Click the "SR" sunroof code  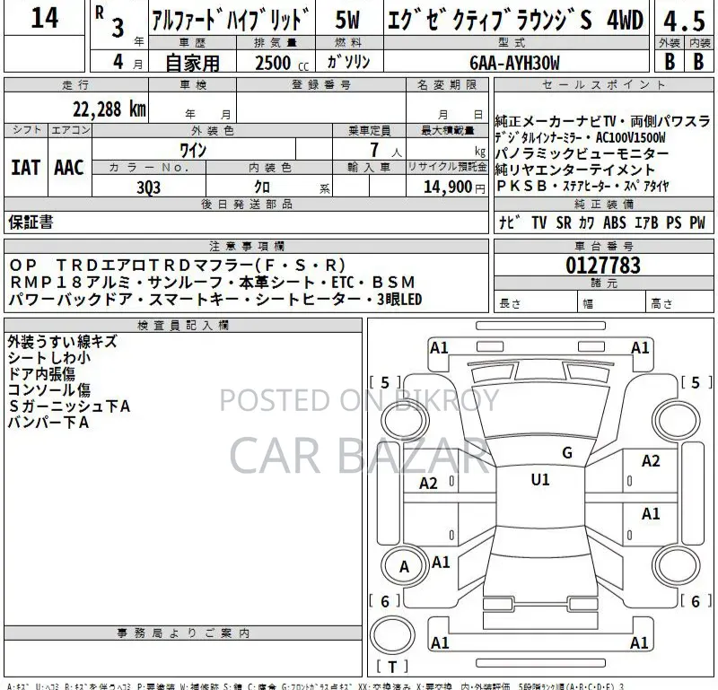point(564,223)
